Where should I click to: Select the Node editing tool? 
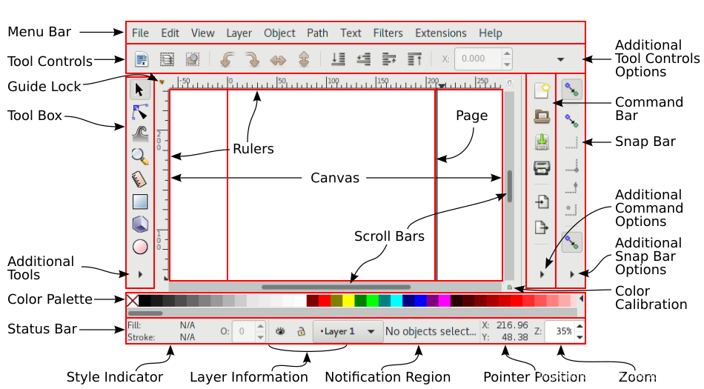pyautogui.click(x=139, y=112)
